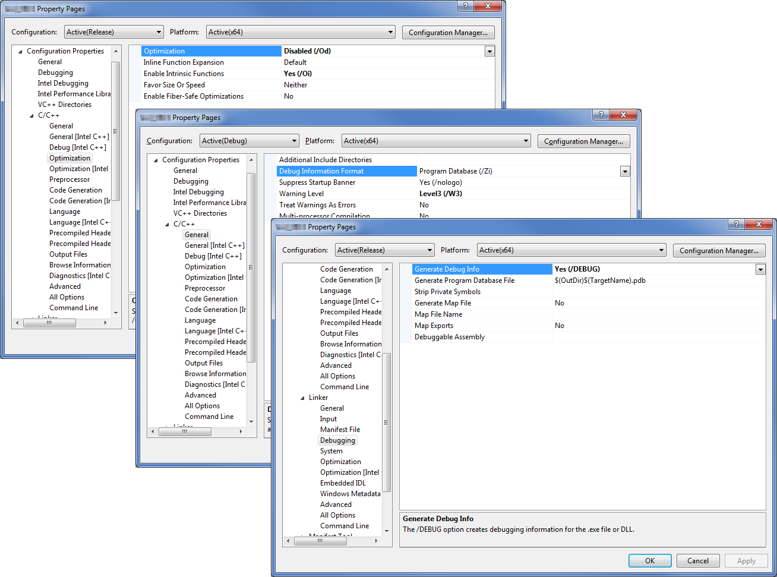Select Debug [Intel C++] in the middle window
Viewport: 777px width, 577px height.
213,256
